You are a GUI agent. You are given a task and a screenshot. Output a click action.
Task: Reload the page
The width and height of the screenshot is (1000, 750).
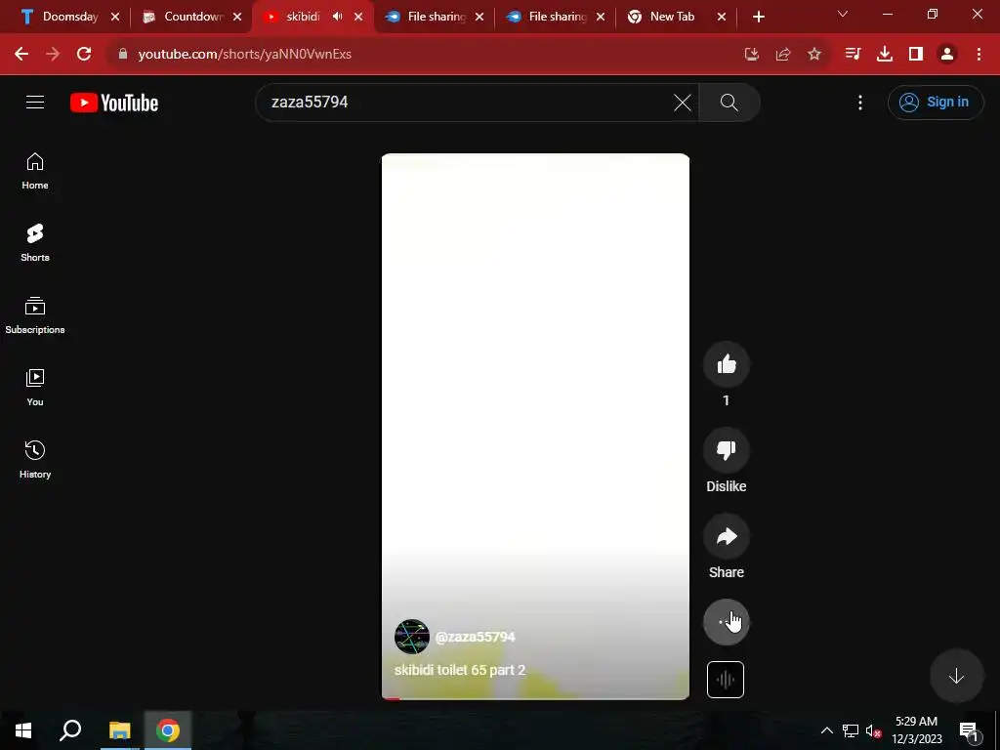click(84, 54)
